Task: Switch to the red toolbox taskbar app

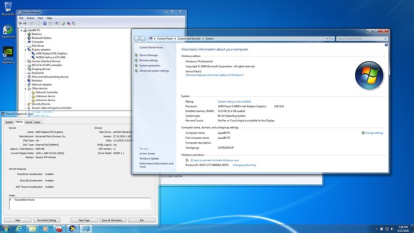Action: tap(59, 229)
